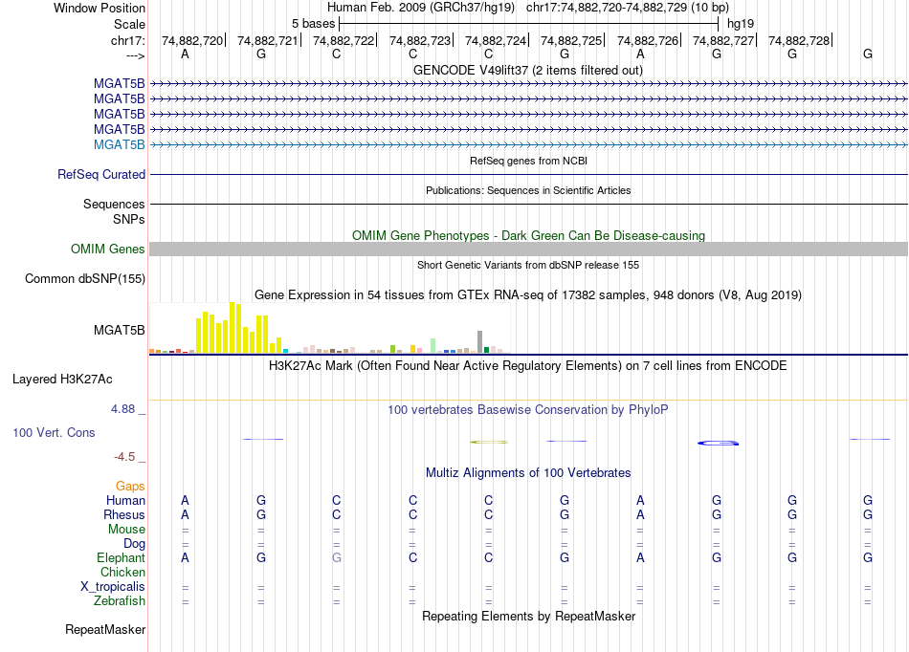Click MGAT5B label beside GTEx bar chart

[x=119, y=330]
